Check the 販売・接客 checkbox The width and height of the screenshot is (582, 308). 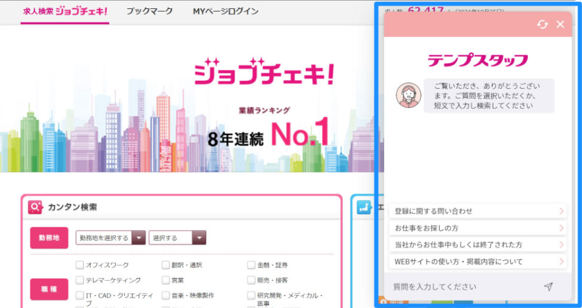click(252, 280)
